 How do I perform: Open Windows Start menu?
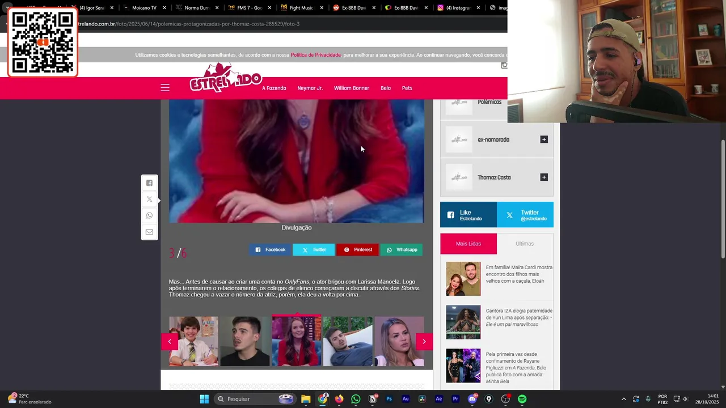[x=204, y=399]
